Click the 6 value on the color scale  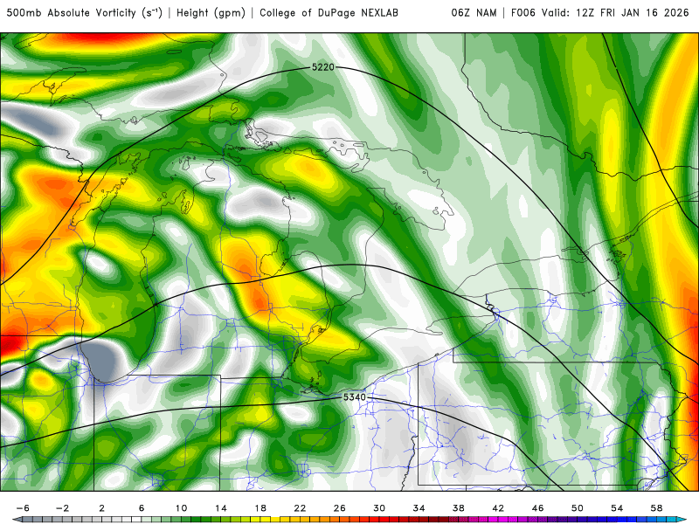142,508
